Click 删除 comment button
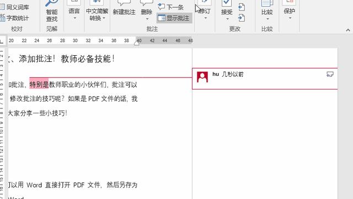Image resolution: width=353 pixels, height=199 pixels. tap(147, 8)
